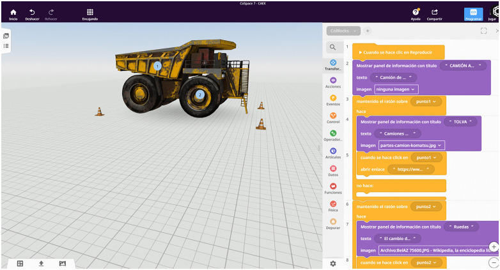The height and width of the screenshot is (270, 500).
Task: Share project via Compartir icon
Action: [x=434, y=15]
